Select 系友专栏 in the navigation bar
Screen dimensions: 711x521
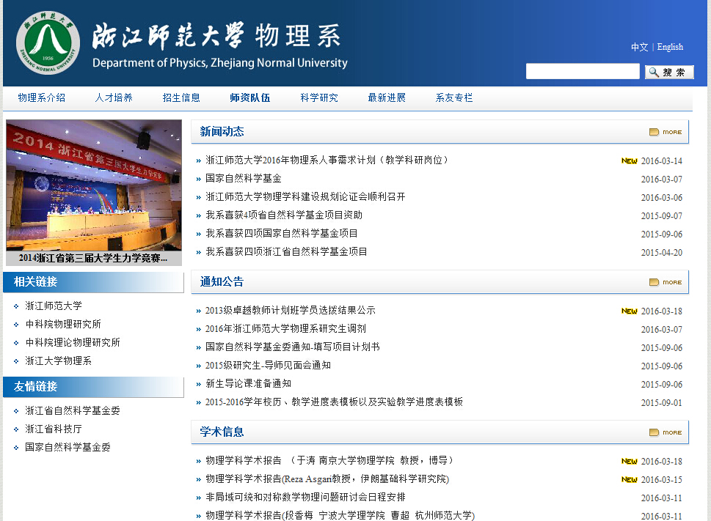tap(454, 98)
